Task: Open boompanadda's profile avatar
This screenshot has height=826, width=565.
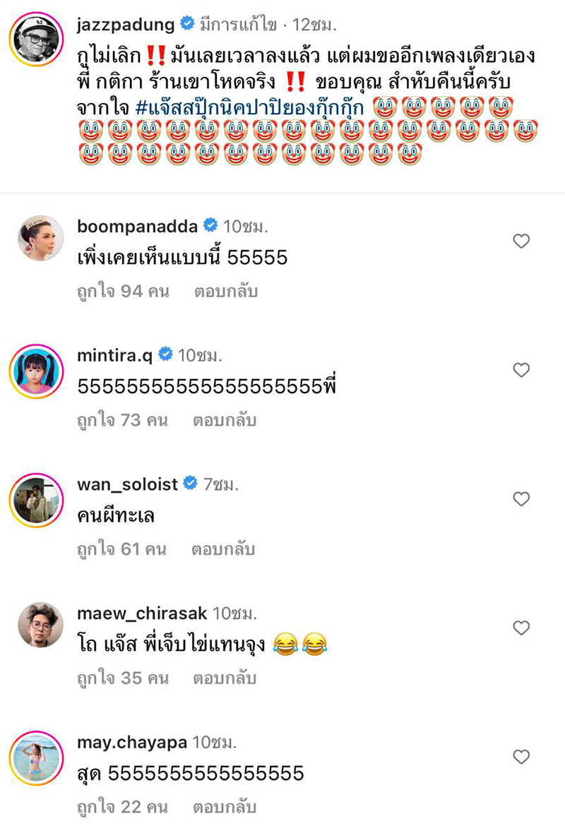Action: 37,242
